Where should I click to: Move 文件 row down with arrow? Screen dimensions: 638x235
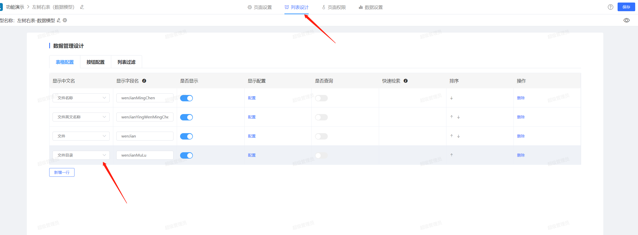[x=458, y=136]
